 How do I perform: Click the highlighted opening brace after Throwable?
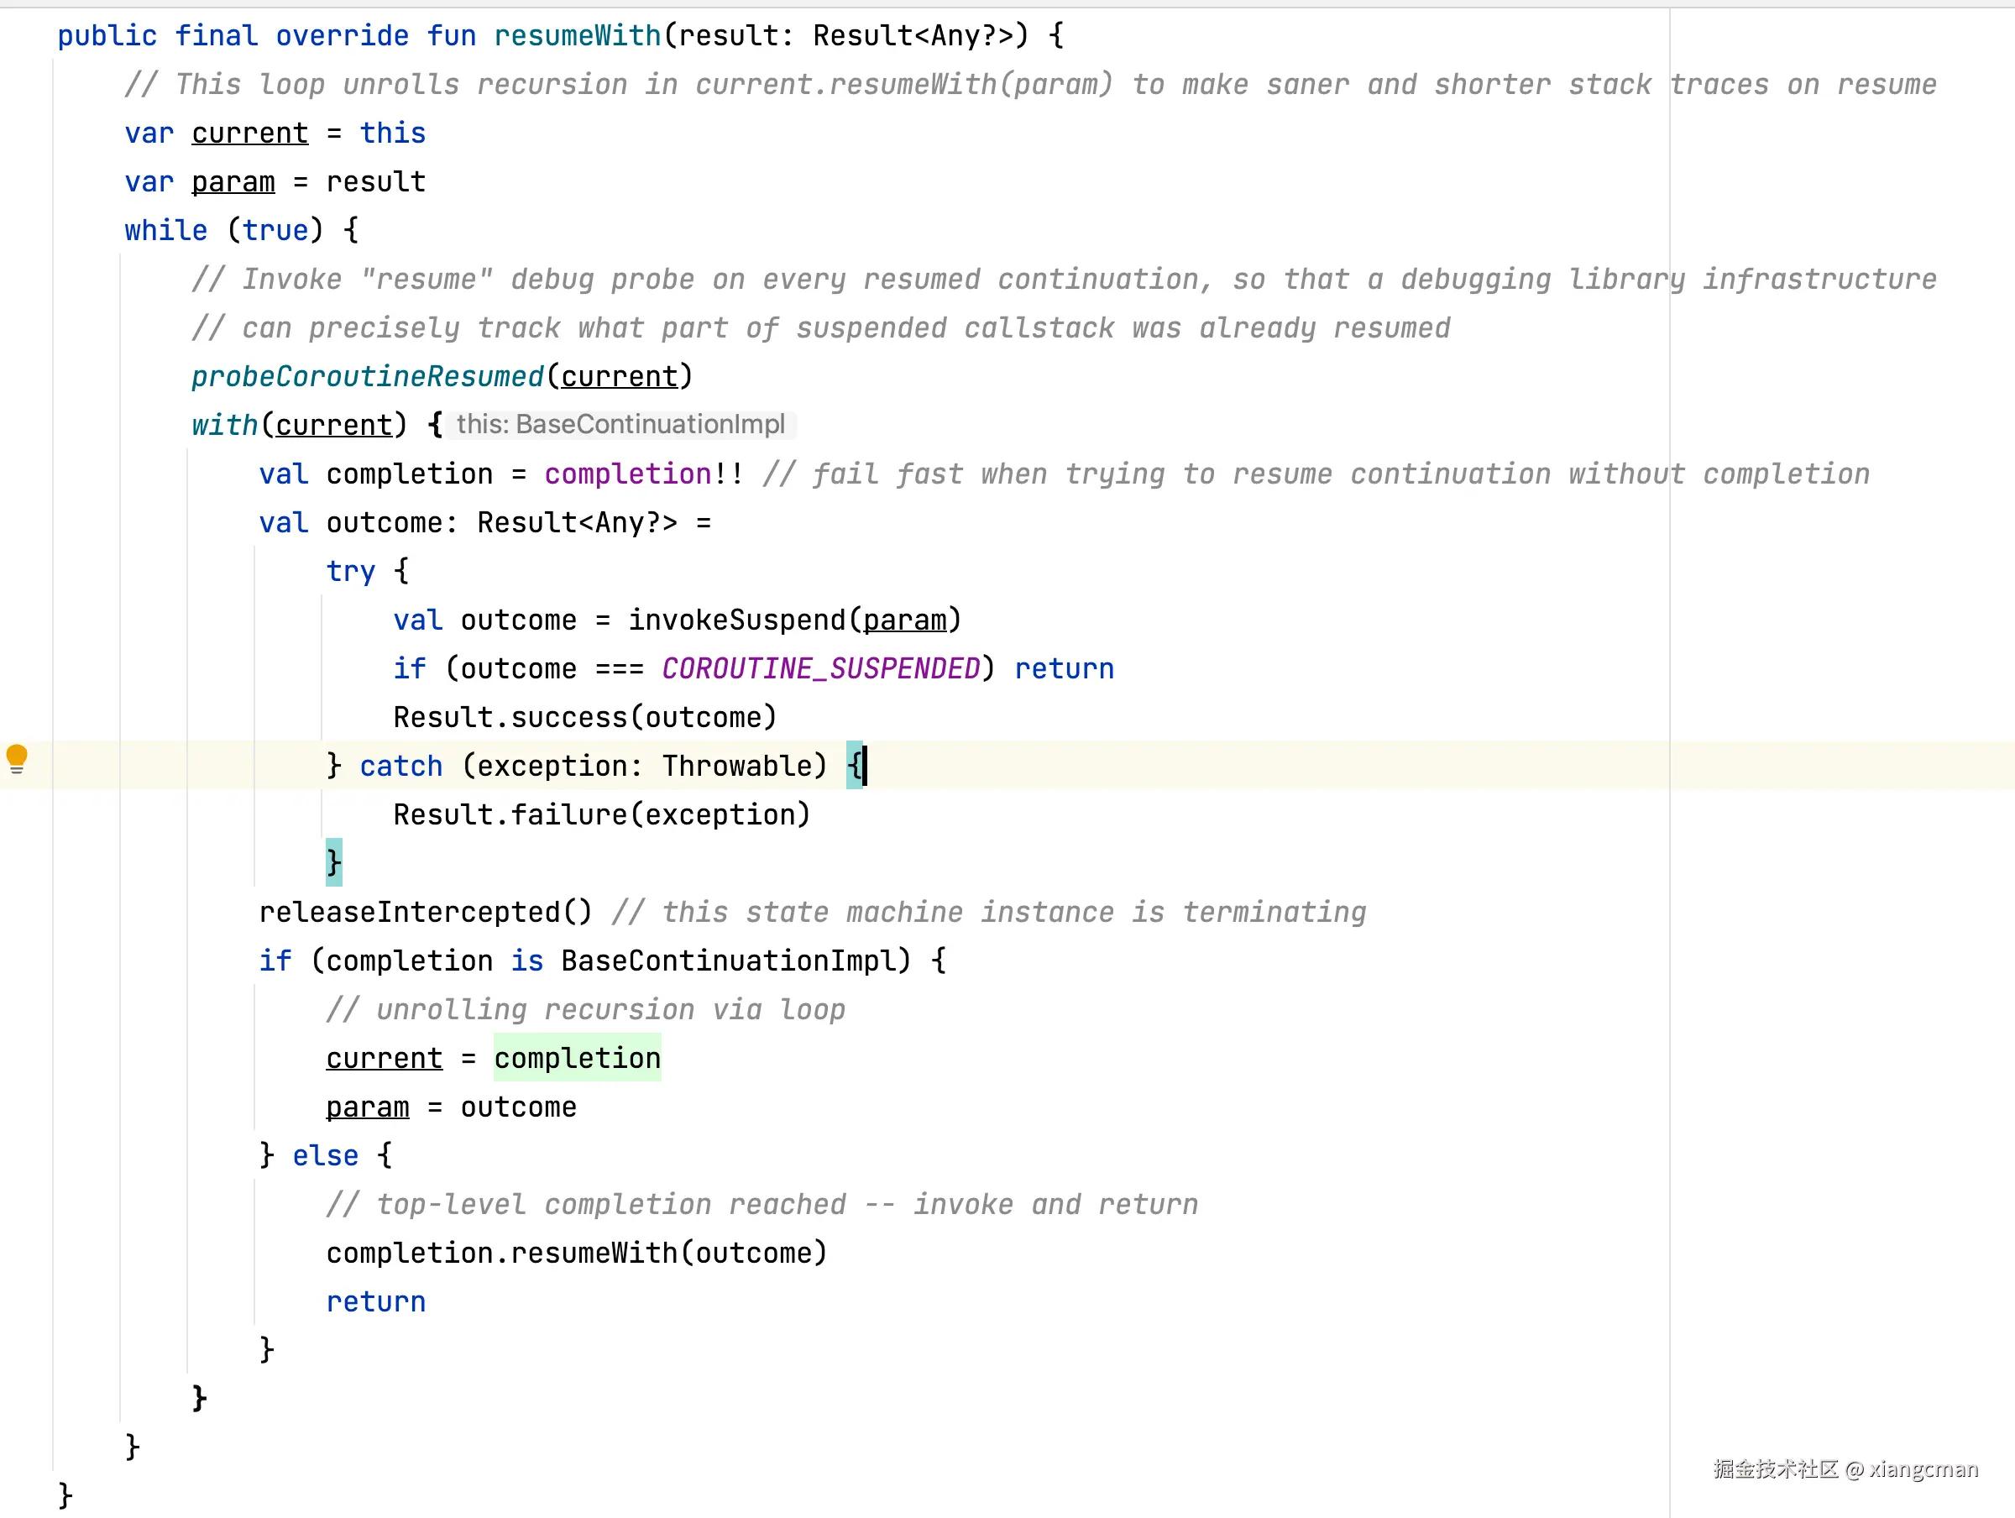(854, 766)
